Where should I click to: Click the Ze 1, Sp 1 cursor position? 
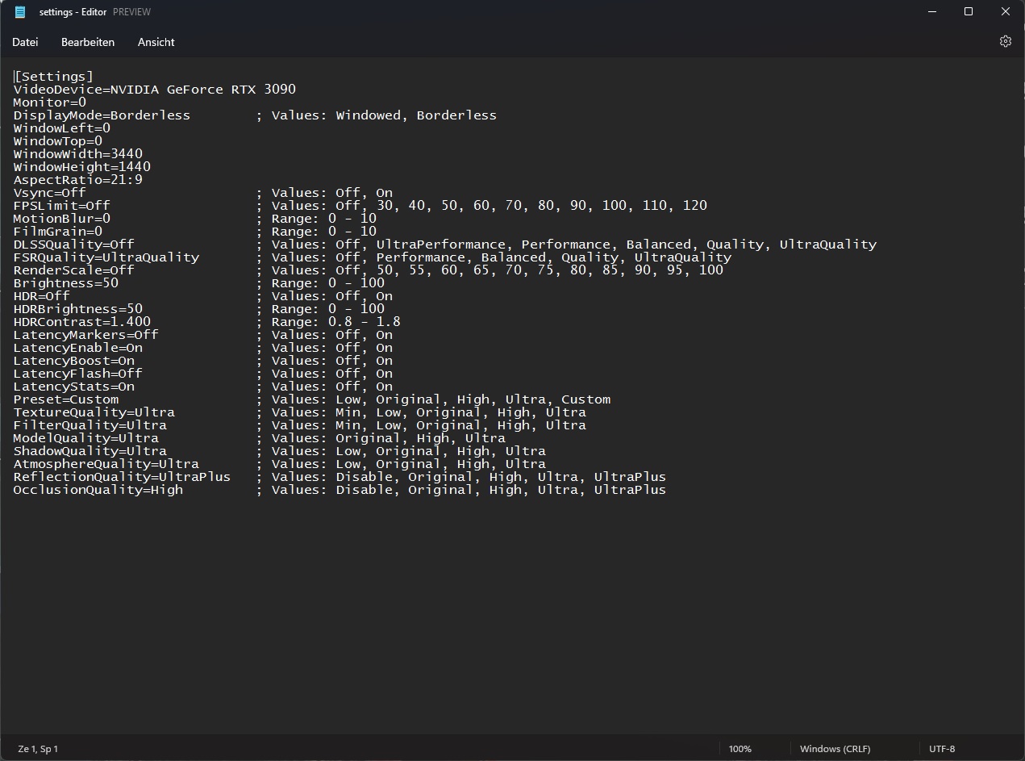pyautogui.click(x=38, y=749)
